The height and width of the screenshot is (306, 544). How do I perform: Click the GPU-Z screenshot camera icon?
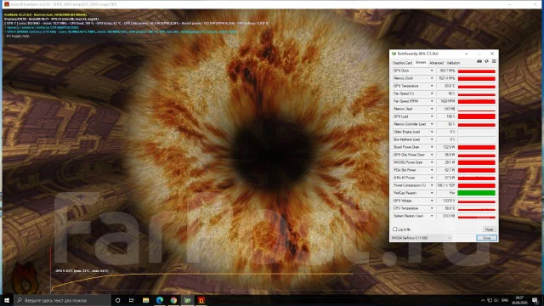click(479, 61)
